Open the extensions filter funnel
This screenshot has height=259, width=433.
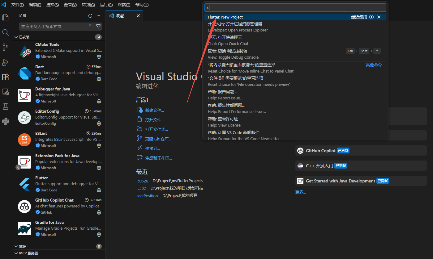pyautogui.click(x=98, y=27)
